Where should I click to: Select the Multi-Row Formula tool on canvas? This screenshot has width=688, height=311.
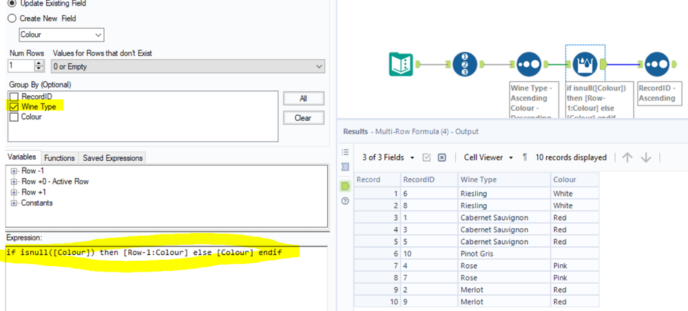click(586, 64)
